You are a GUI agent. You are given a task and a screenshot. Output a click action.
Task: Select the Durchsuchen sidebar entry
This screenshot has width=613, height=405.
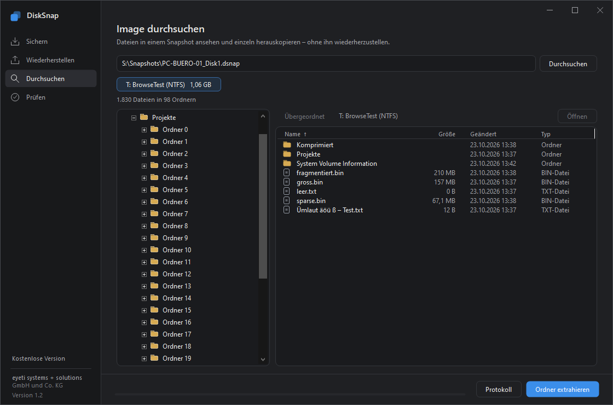click(x=51, y=79)
